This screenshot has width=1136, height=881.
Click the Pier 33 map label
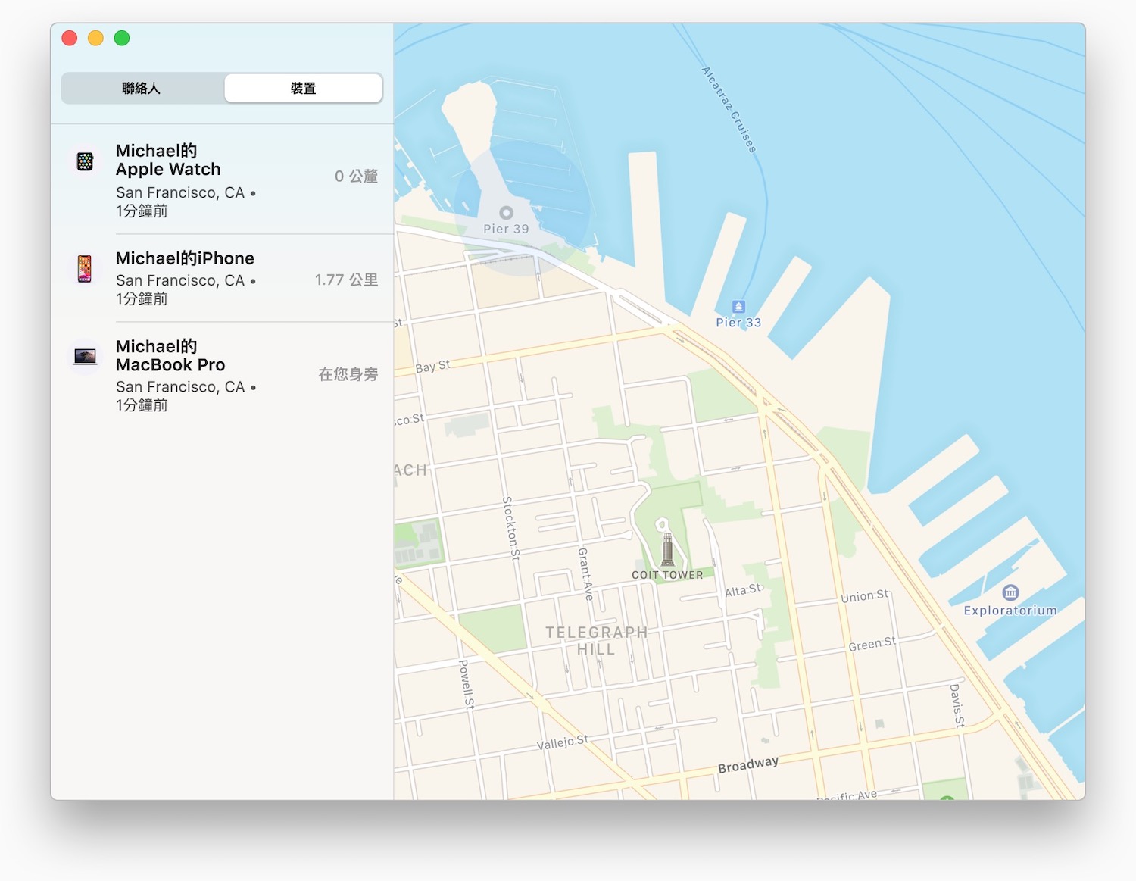point(738,323)
